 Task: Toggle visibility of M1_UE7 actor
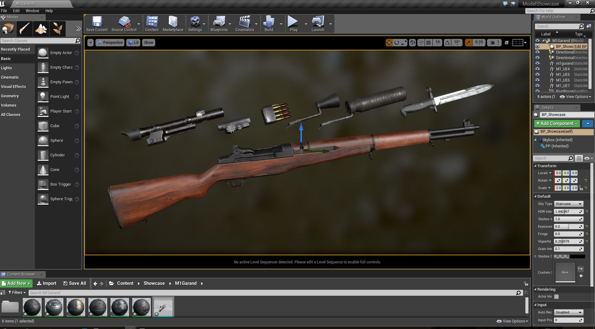pyautogui.click(x=537, y=86)
